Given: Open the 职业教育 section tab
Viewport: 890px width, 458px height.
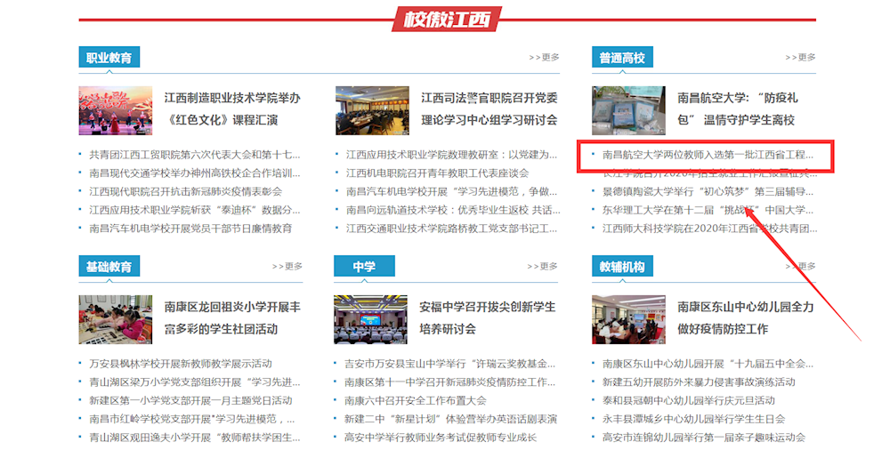Looking at the screenshot, I should 109,58.
